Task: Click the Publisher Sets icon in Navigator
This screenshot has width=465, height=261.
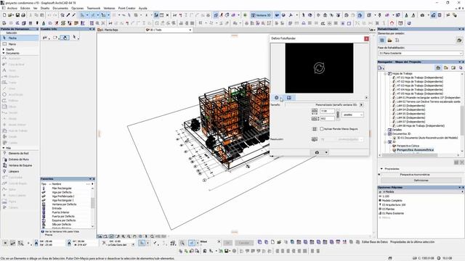Action: [x=461, y=67]
